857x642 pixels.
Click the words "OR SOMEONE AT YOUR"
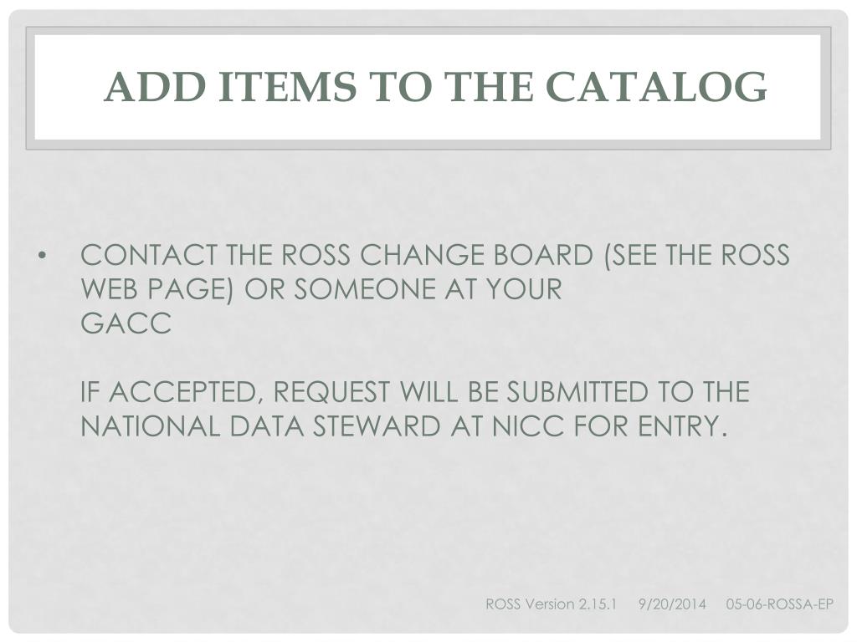(x=403, y=288)
